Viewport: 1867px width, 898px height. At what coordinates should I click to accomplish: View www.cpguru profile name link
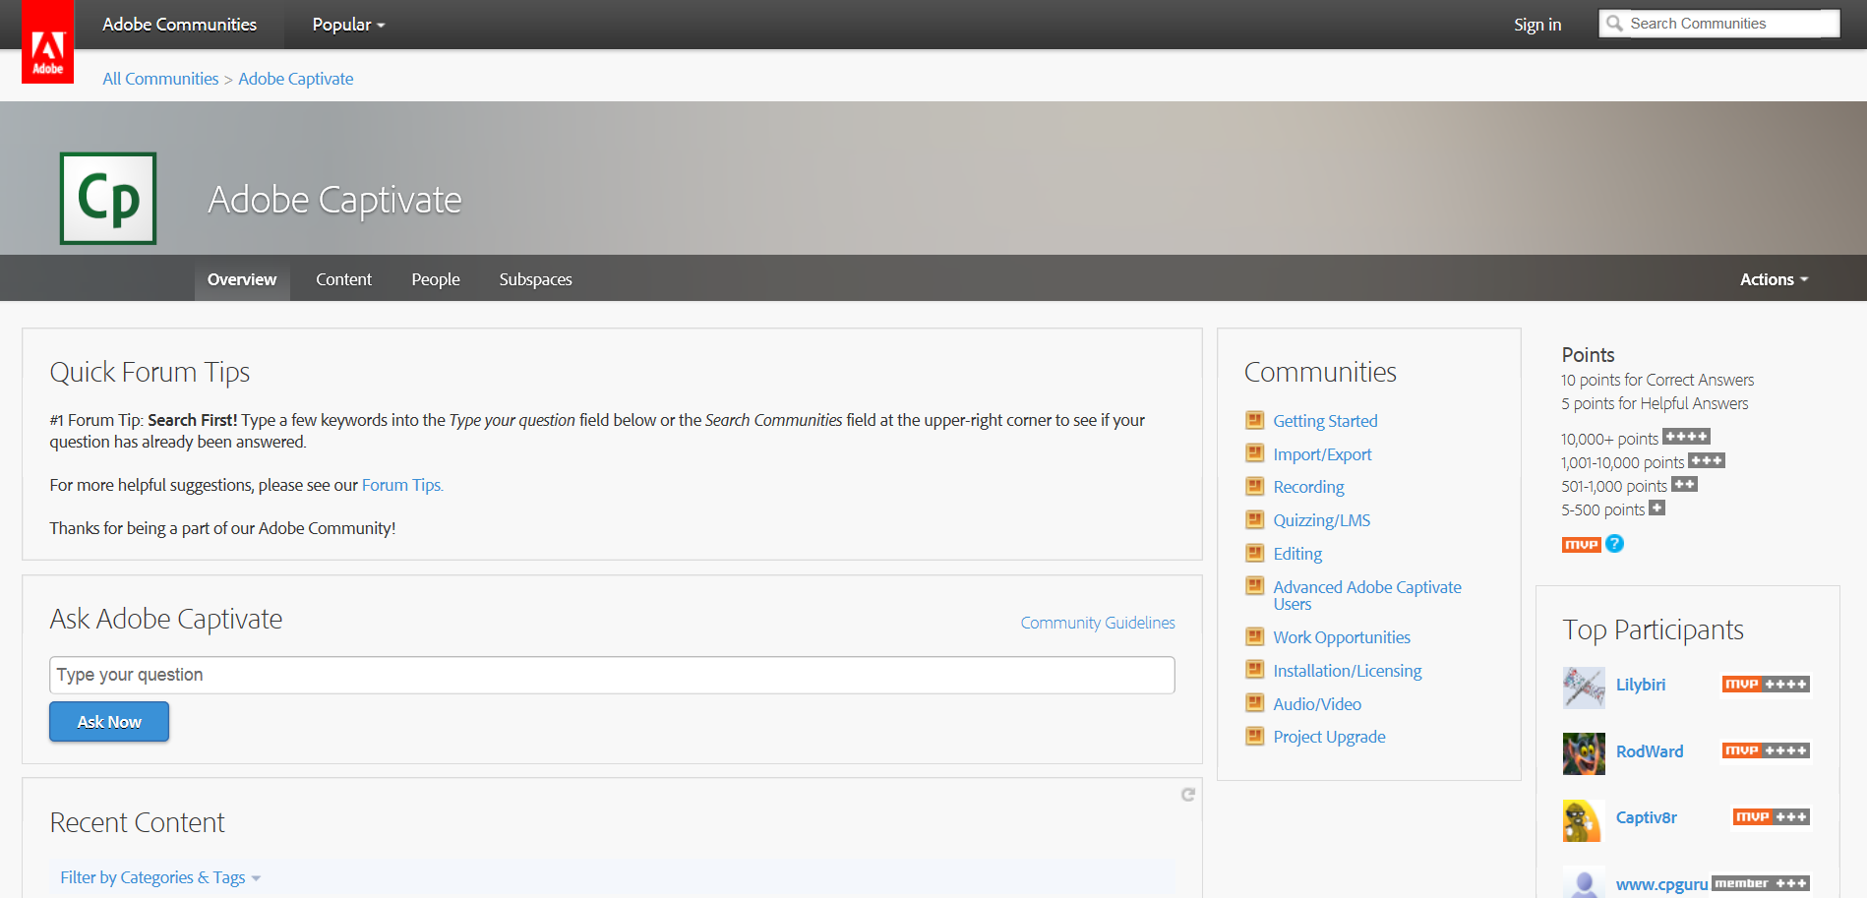[1661, 884]
